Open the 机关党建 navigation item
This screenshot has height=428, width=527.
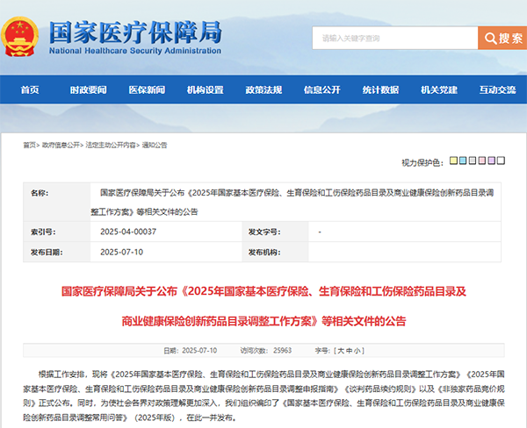pyautogui.click(x=439, y=89)
